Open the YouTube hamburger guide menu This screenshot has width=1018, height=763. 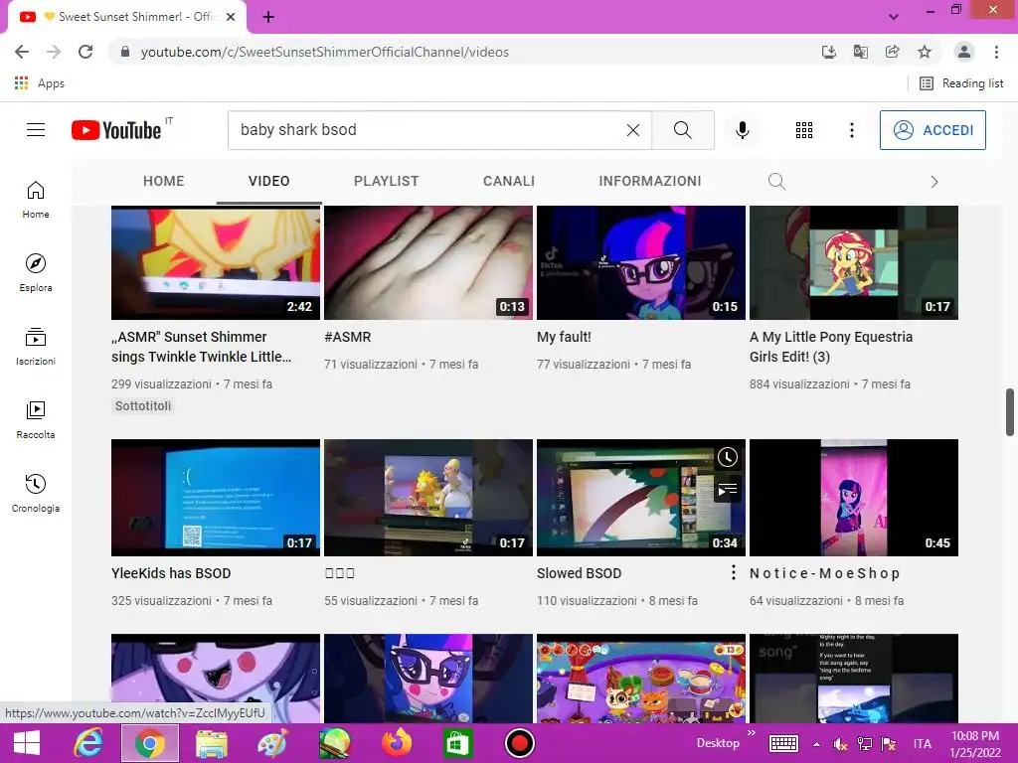(36, 130)
